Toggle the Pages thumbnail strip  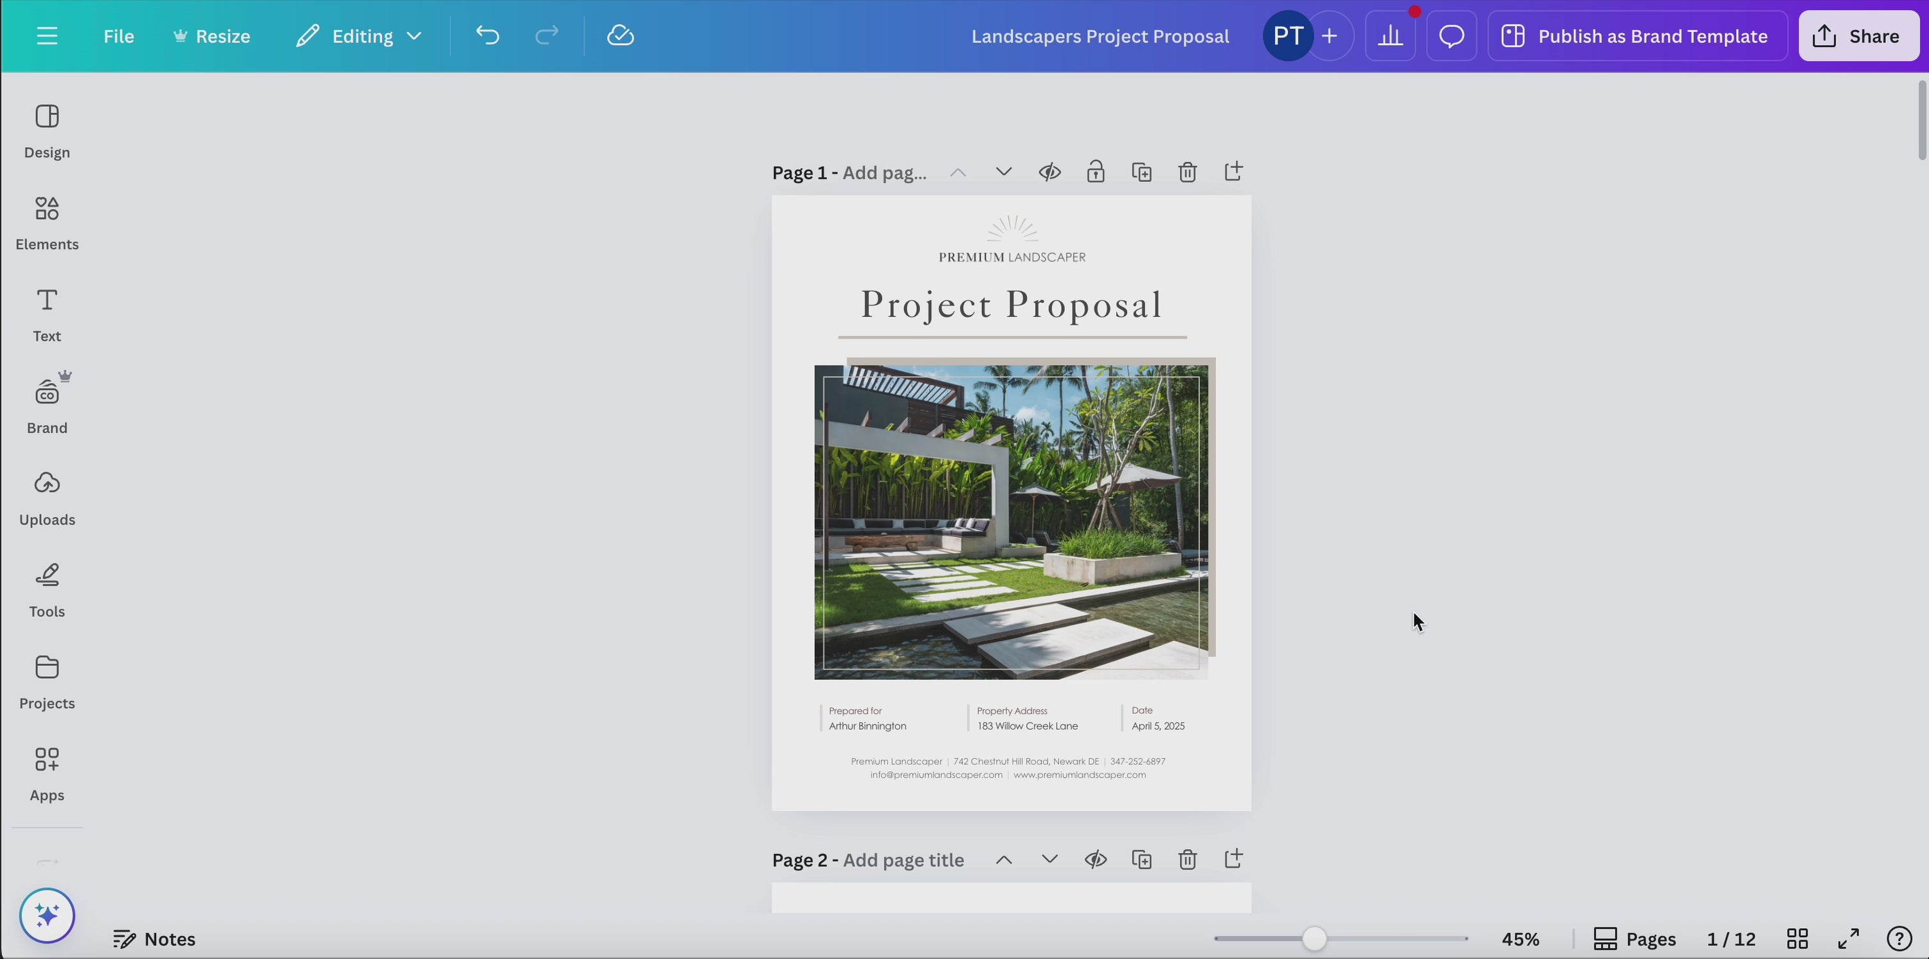coord(1635,939)
